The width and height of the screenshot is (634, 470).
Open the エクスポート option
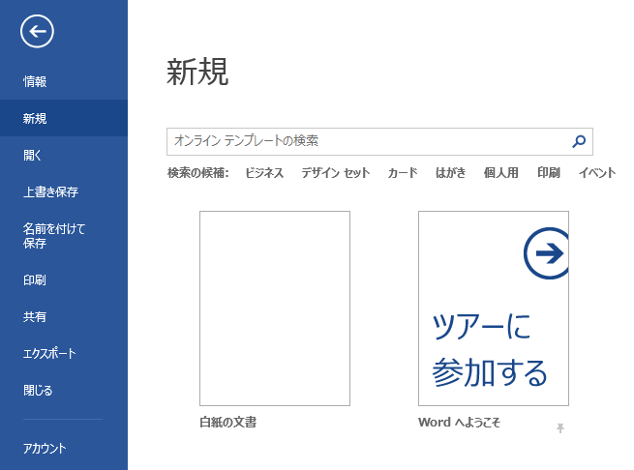pyautogui.click(x=50, y=354)
